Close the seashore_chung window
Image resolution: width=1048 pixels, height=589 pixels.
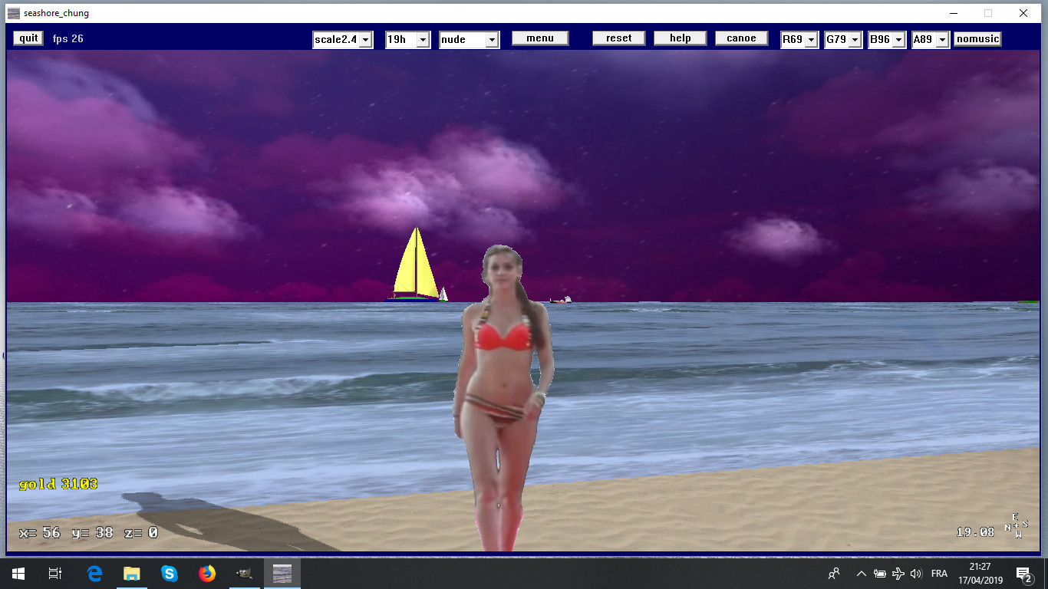1023,13
